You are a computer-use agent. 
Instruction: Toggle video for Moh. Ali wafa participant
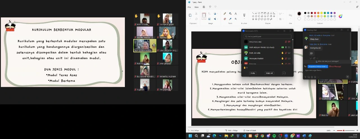(x=289, y=53)
